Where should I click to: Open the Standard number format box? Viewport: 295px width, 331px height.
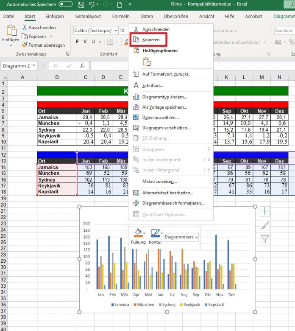284,31
